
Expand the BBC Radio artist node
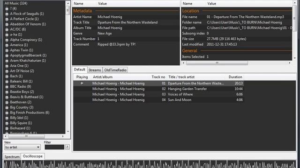coord(7,87)
